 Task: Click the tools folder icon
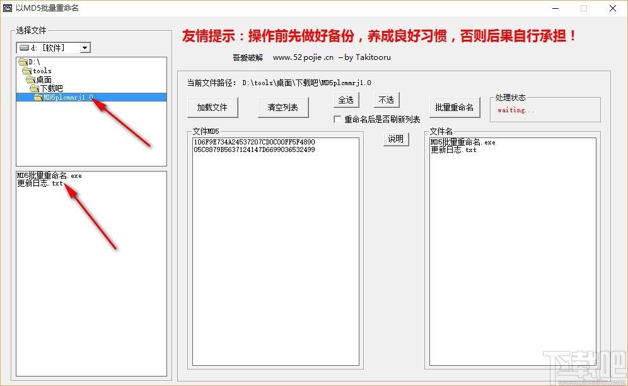27,71
